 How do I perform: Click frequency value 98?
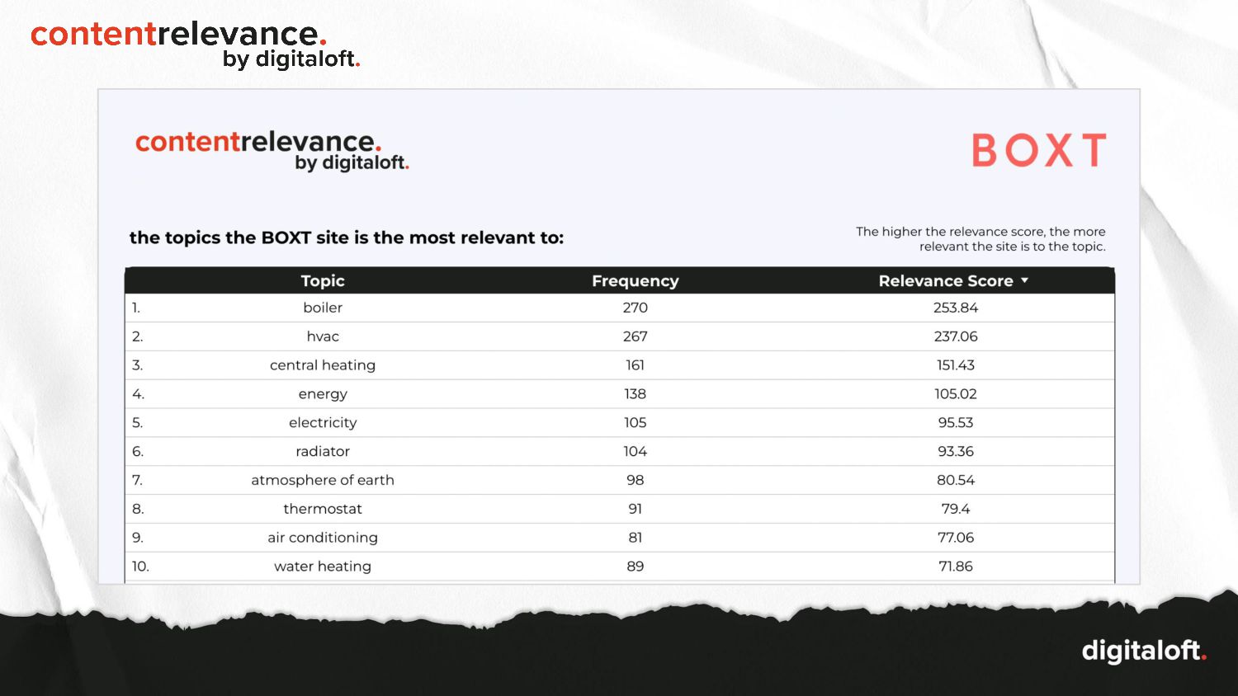tap(635, 480)
